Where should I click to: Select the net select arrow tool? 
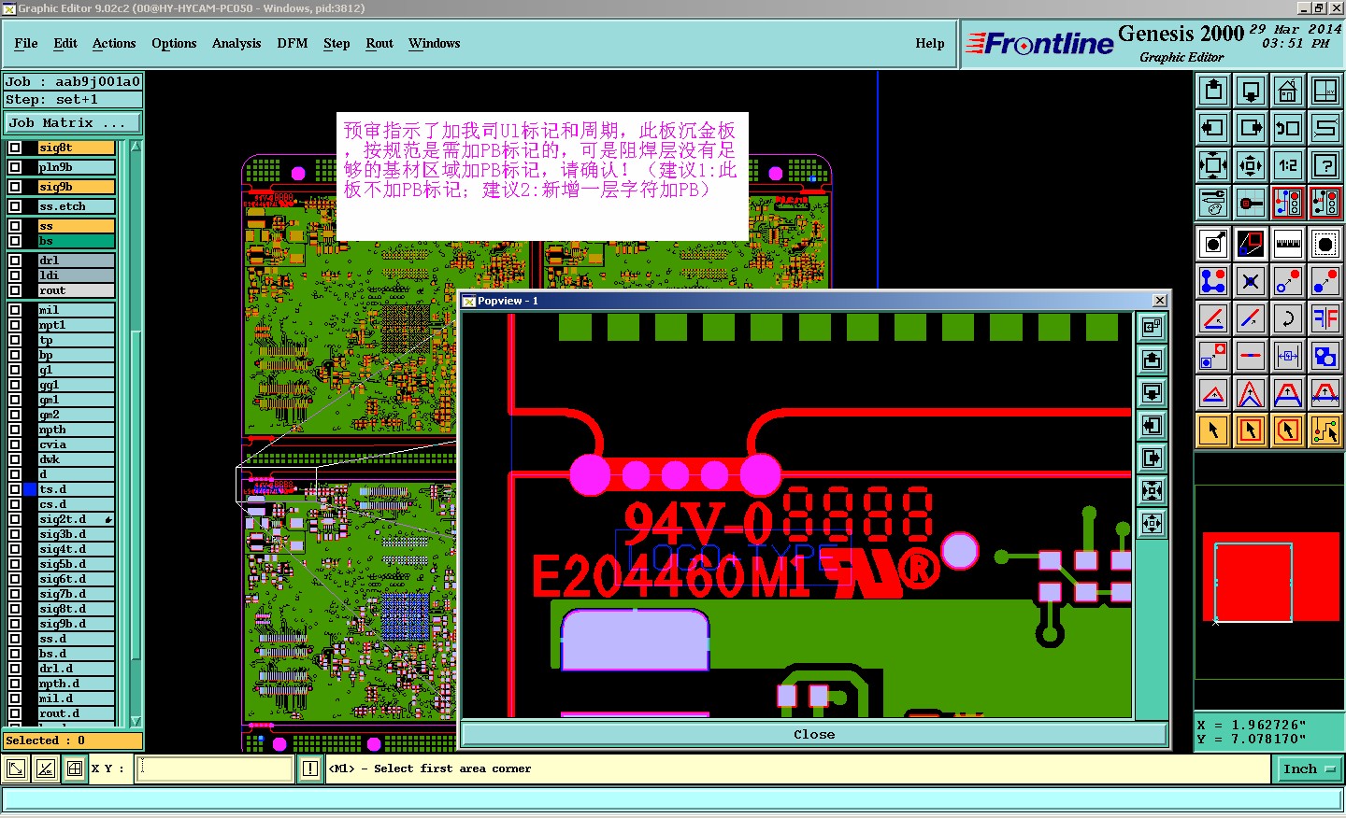pyautogui.click(x=1325, y=430)
